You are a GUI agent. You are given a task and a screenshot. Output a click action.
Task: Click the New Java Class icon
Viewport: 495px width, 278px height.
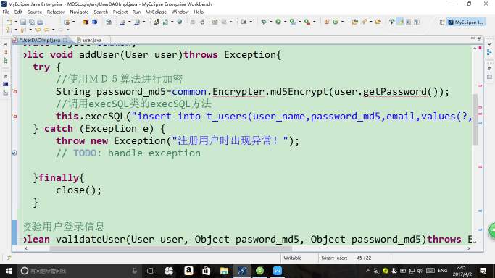coord(336,22)
